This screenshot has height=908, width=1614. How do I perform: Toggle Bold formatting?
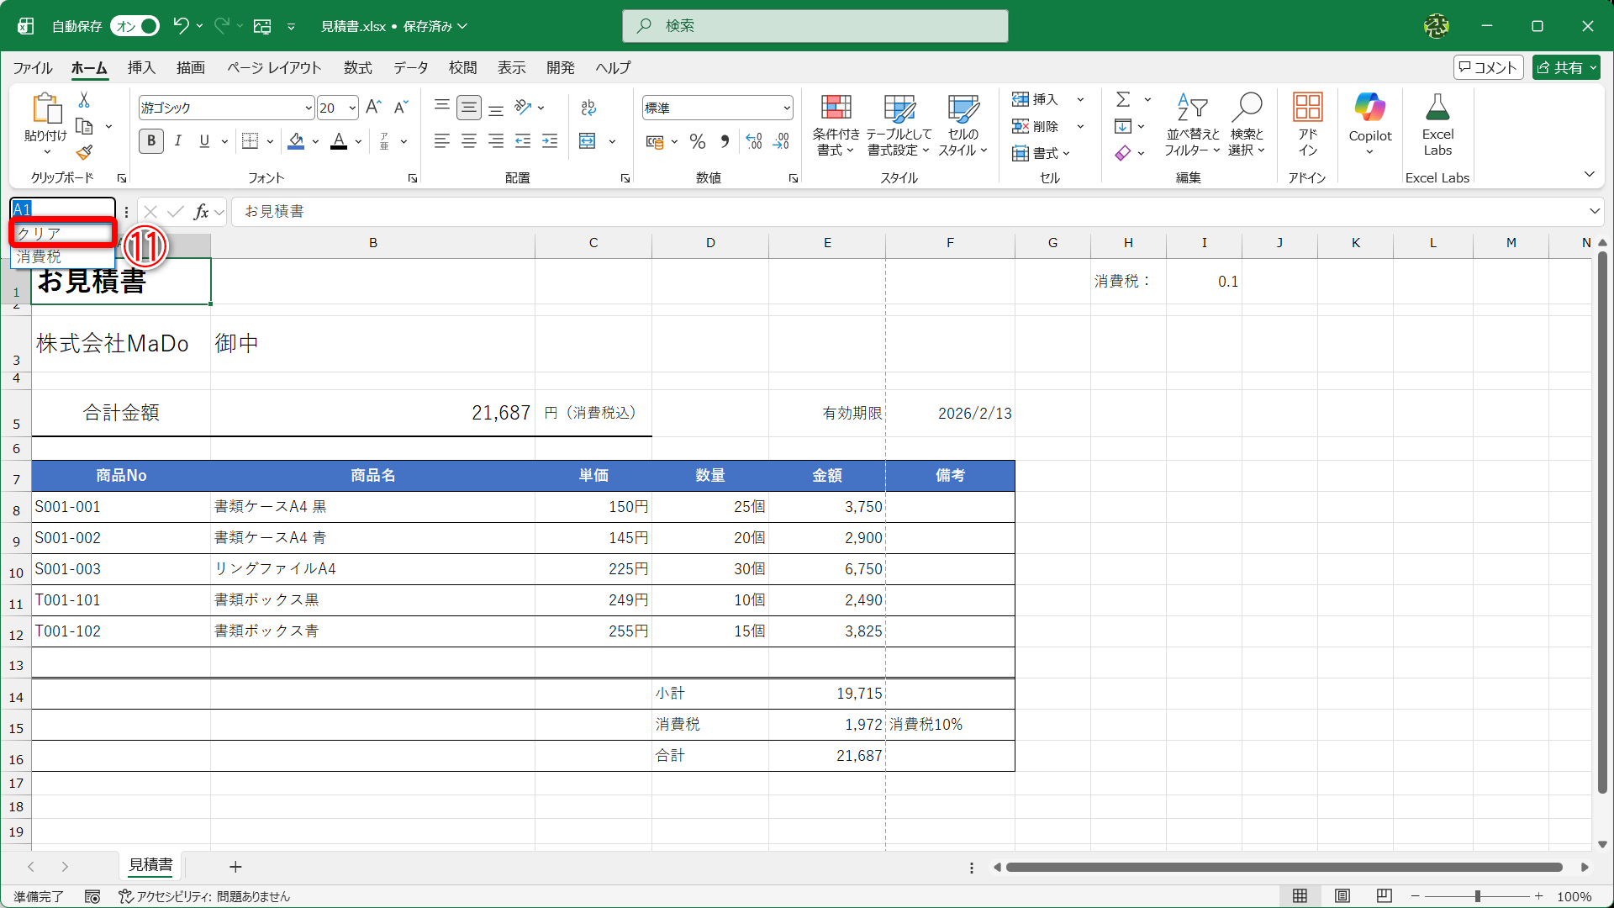[x=151, y=141]
